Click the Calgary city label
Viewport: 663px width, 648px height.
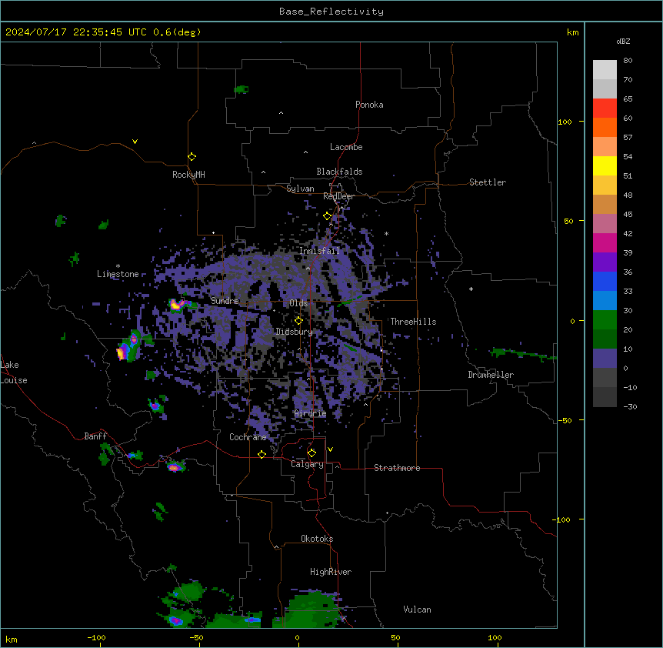(307, 464)
